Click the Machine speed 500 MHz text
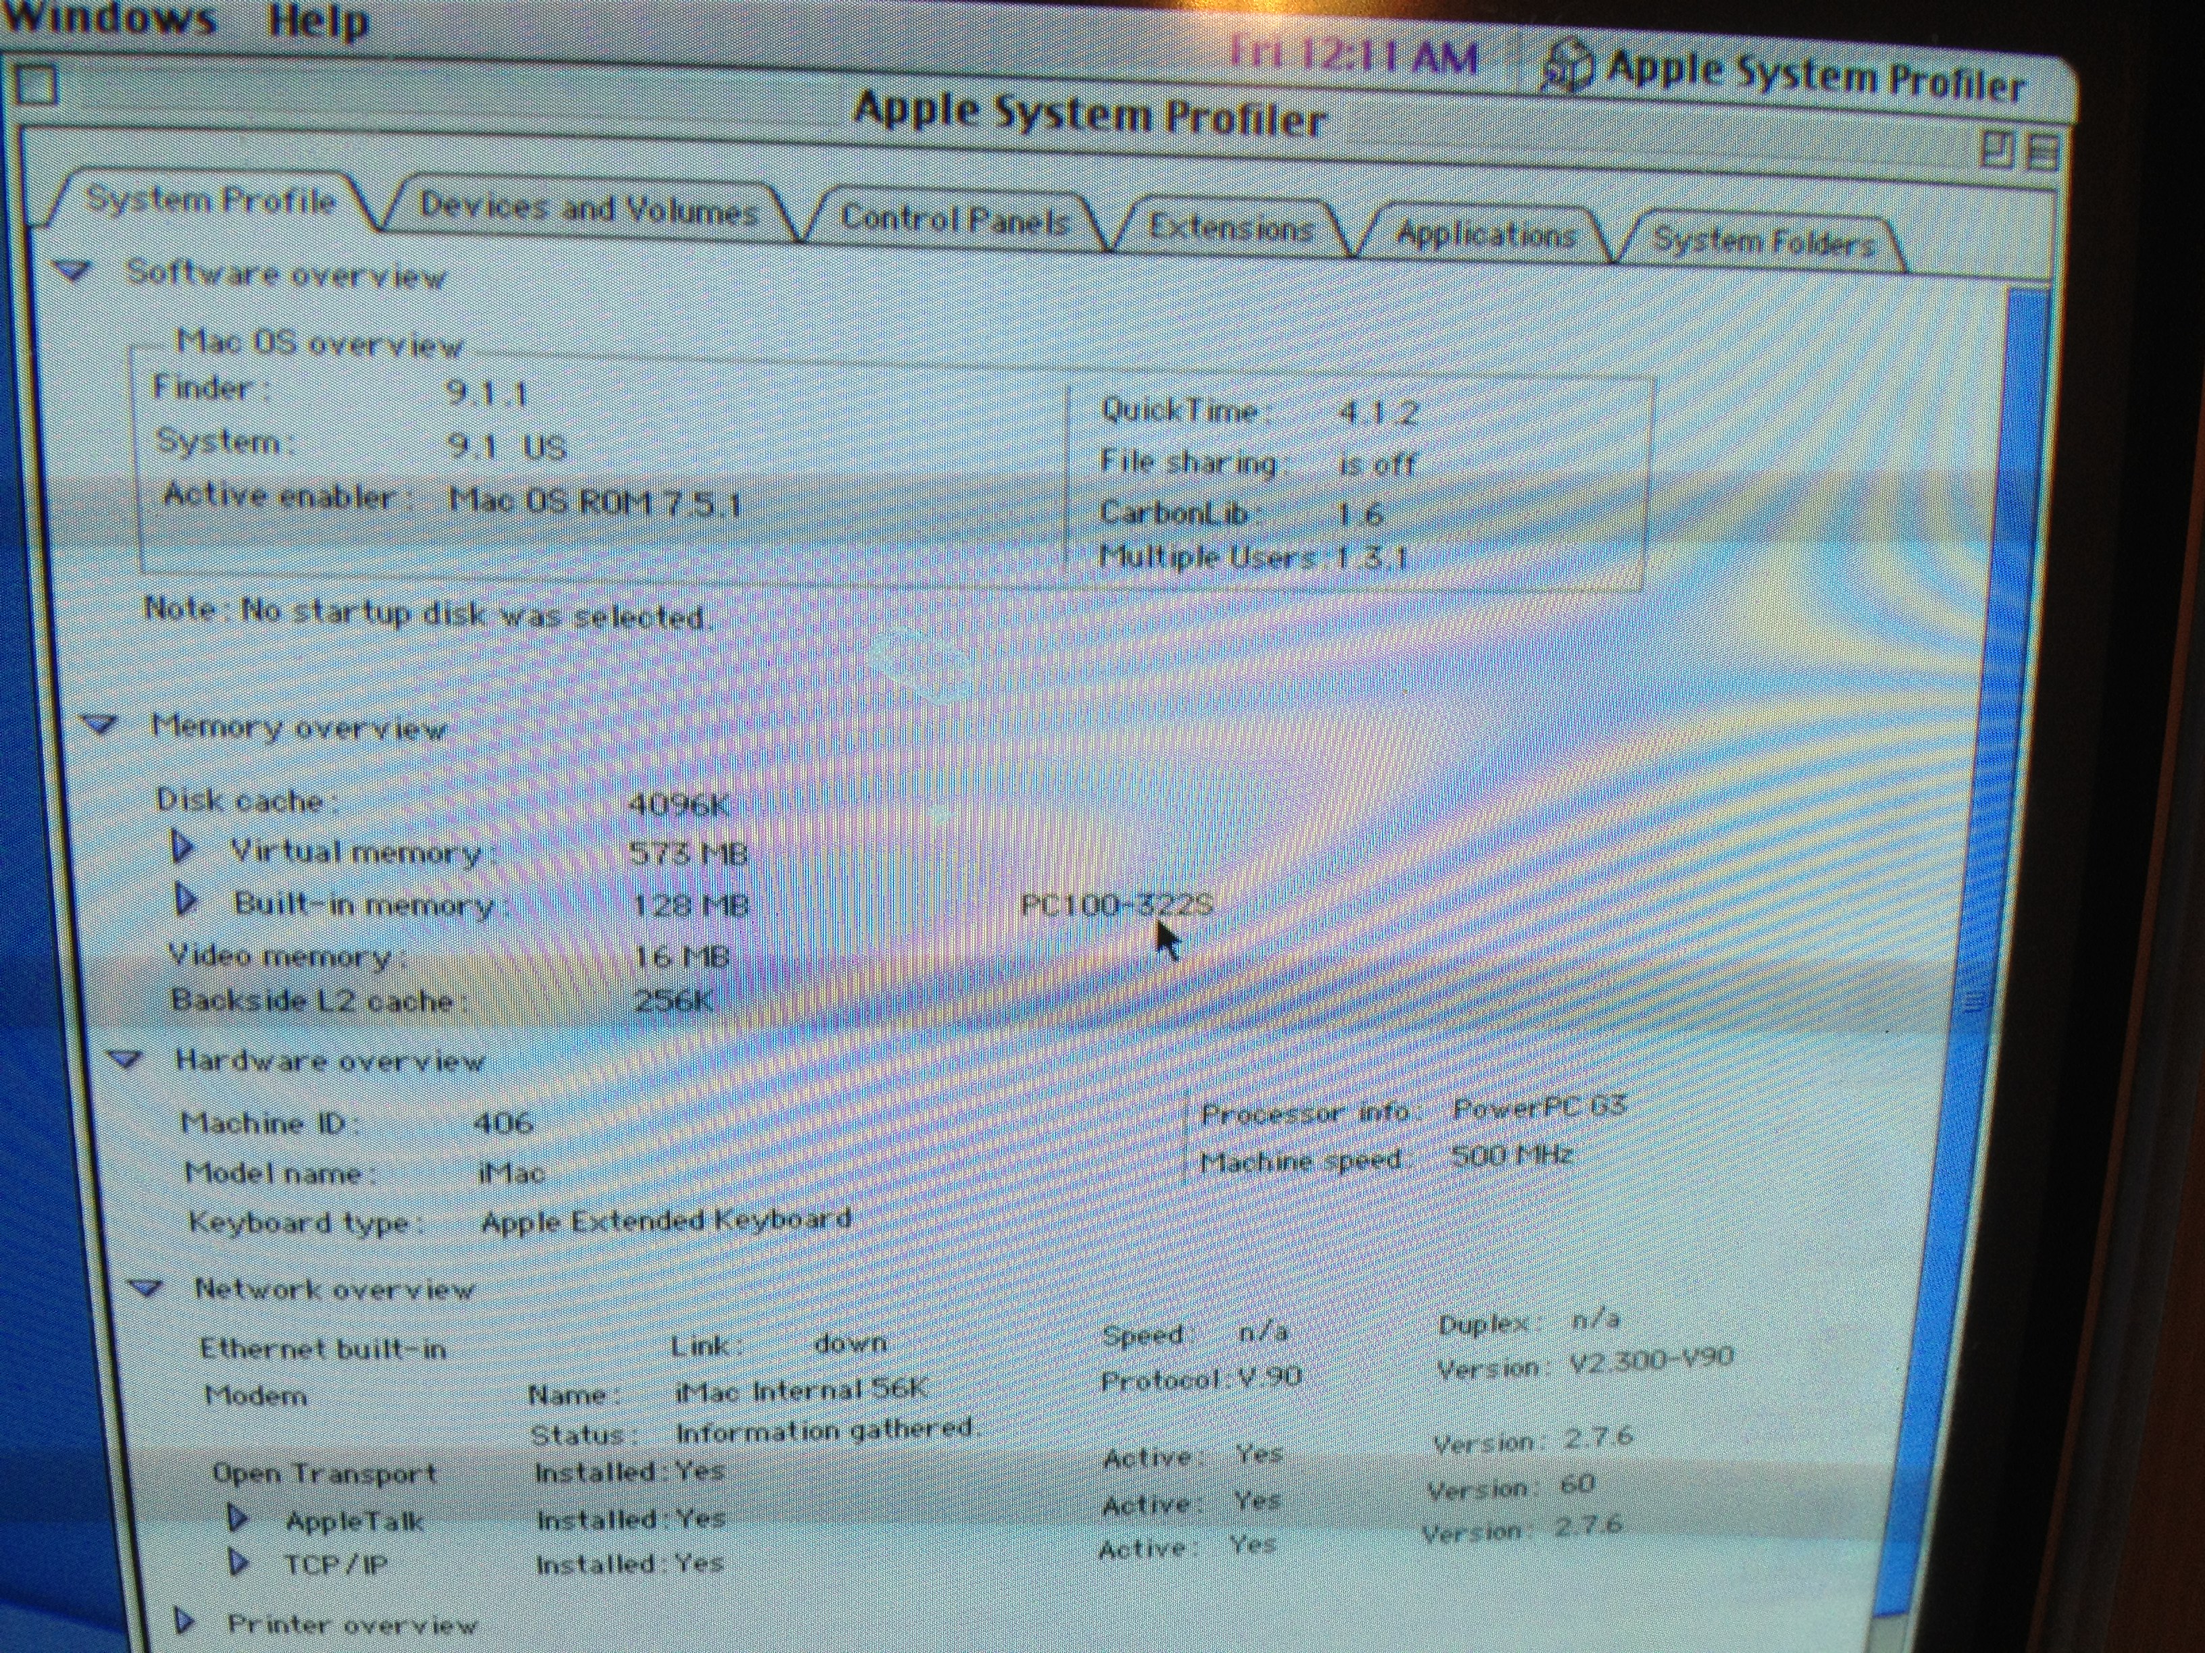 point(1387,1158)
